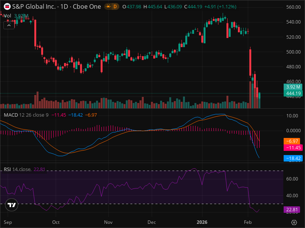Click the 60.00 RSI axis label
305x228 pixels.
point(292,179)
